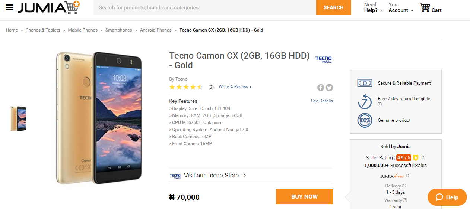Expand the Your Account dropdown

pyautogui.click(x=401, y=7)
